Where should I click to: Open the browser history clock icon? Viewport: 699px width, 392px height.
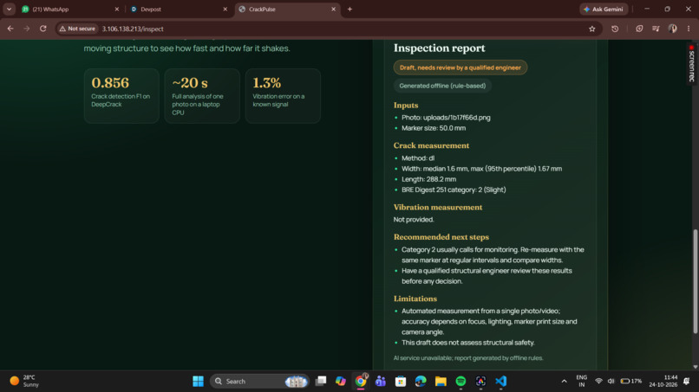pos(615,29)
